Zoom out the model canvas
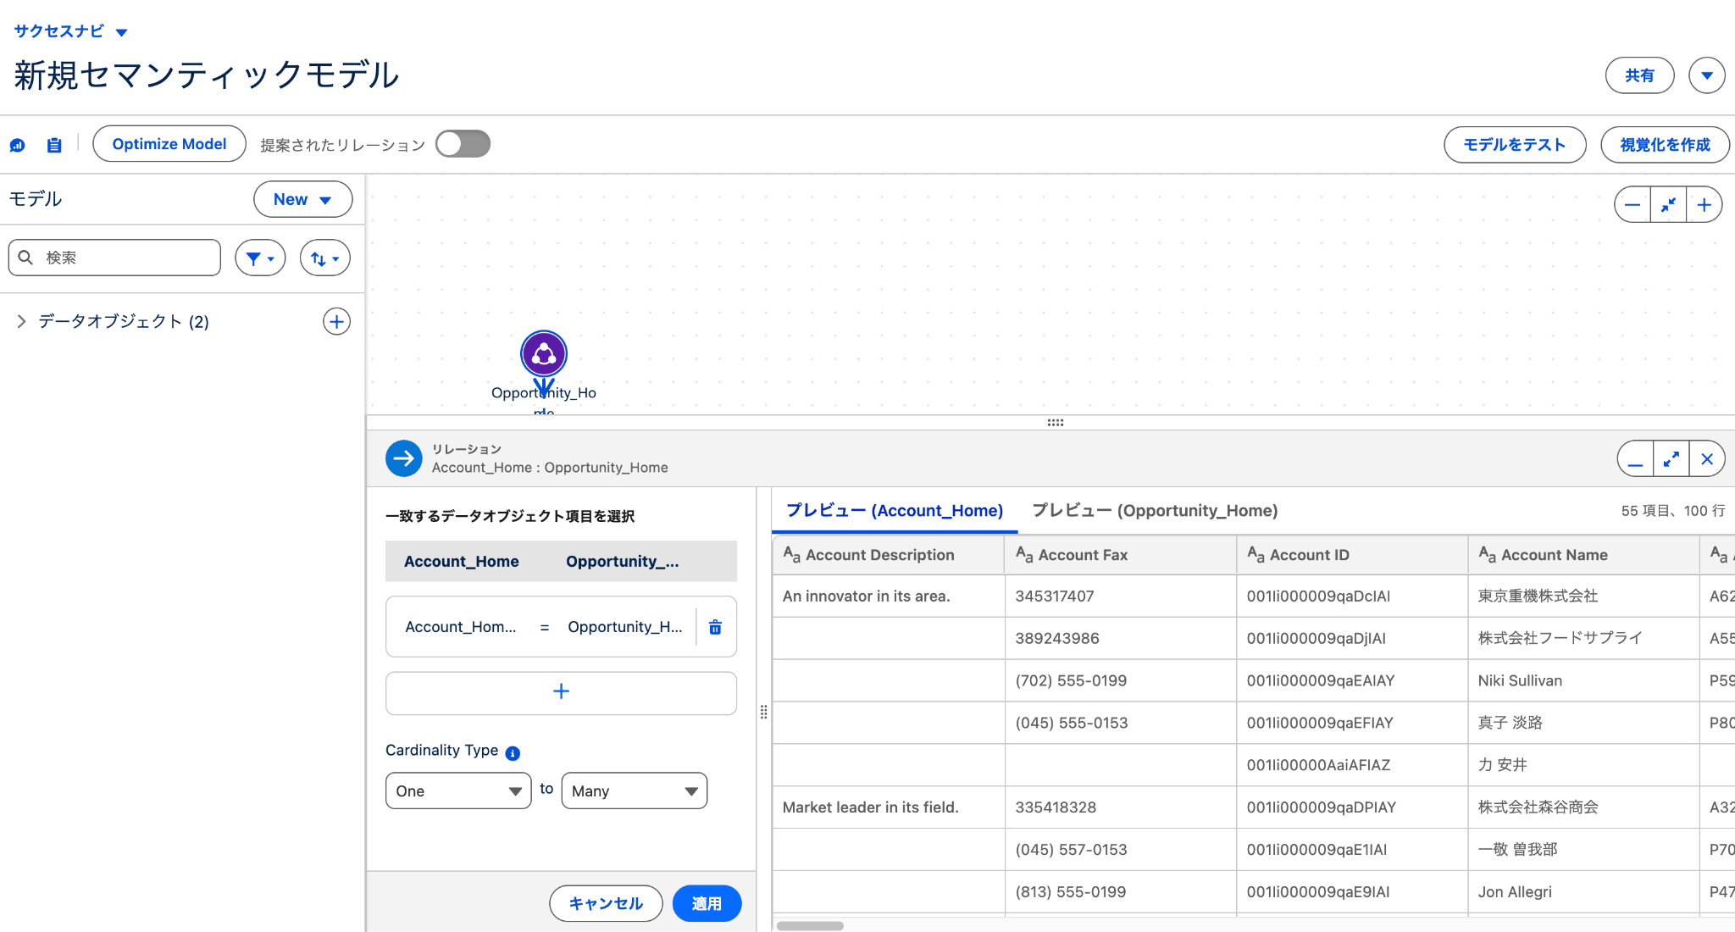 pyautogui.click(x=1632, y=205)
